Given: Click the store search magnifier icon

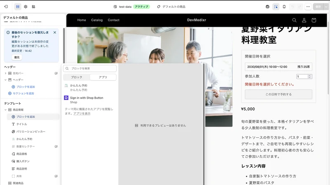Looking at the screenshot, I should pyautogui.click(x=295, y=20).
